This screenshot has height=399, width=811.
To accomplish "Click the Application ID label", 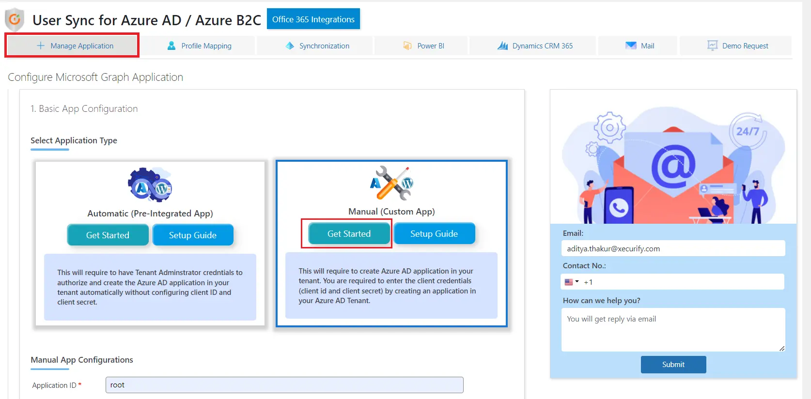I will point(54,385).
